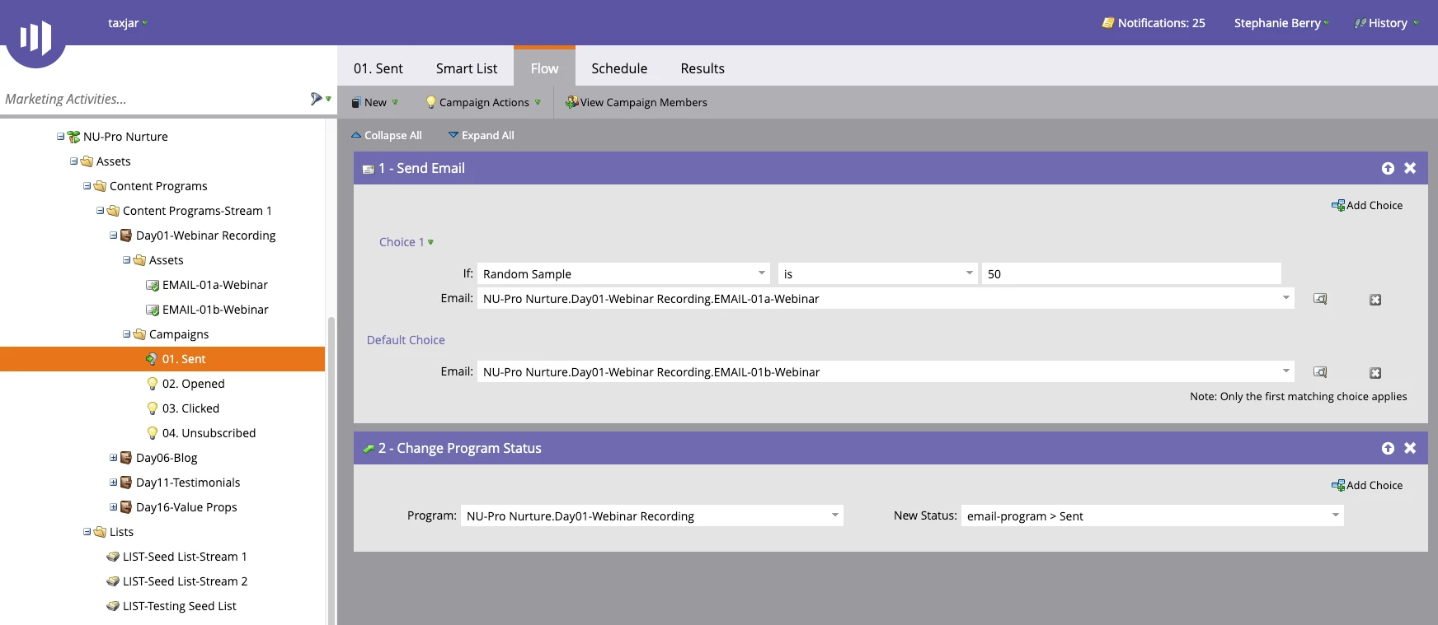Click the Change Program Status step icon
Viewport: 1438px width, 625px height.
point(369,449)
